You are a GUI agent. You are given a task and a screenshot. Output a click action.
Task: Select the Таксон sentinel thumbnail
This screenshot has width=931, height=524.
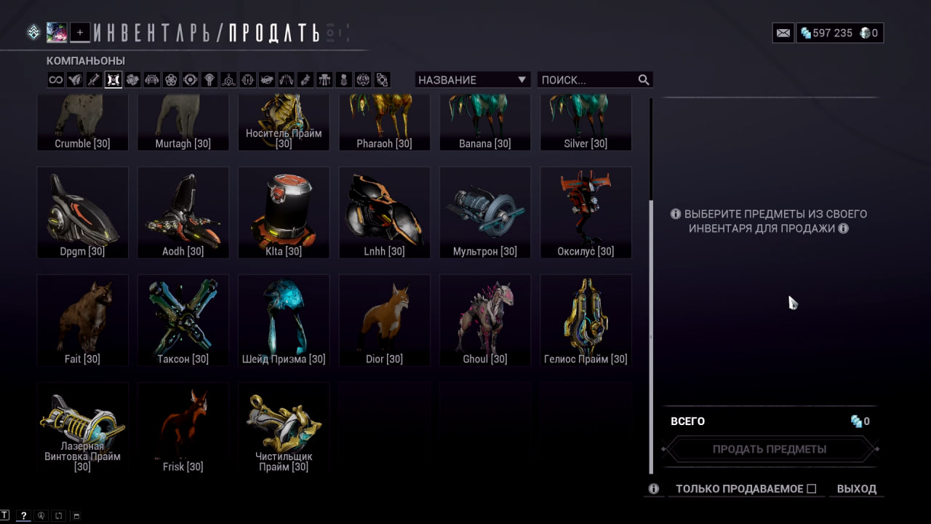[183, 320]
